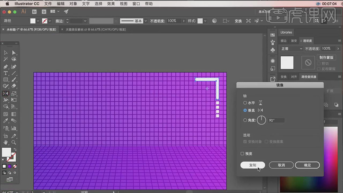Click the Transform link in control bar
The width and height of the screenshot is (343, 193).
point(238,21)
